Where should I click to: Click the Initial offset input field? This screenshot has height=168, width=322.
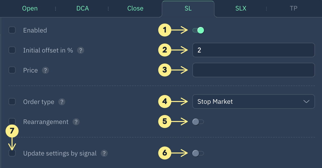253,50
